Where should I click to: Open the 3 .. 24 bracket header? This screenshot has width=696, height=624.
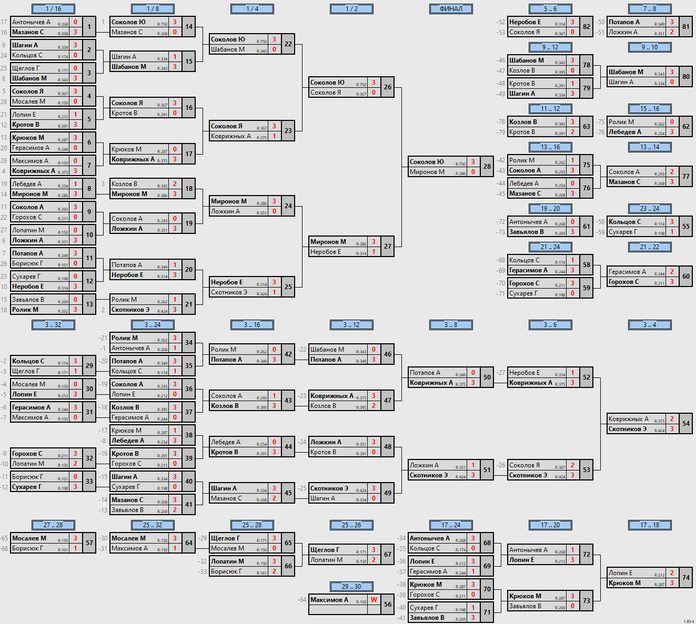click(x=153, y=324)
